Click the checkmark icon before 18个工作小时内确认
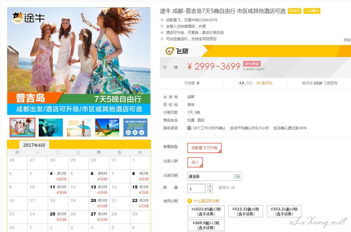Image resolution: width=351 pixels, height=232 pixels. 189,128
